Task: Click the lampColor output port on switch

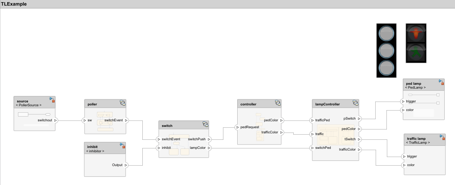Action: tap(209, 148)
